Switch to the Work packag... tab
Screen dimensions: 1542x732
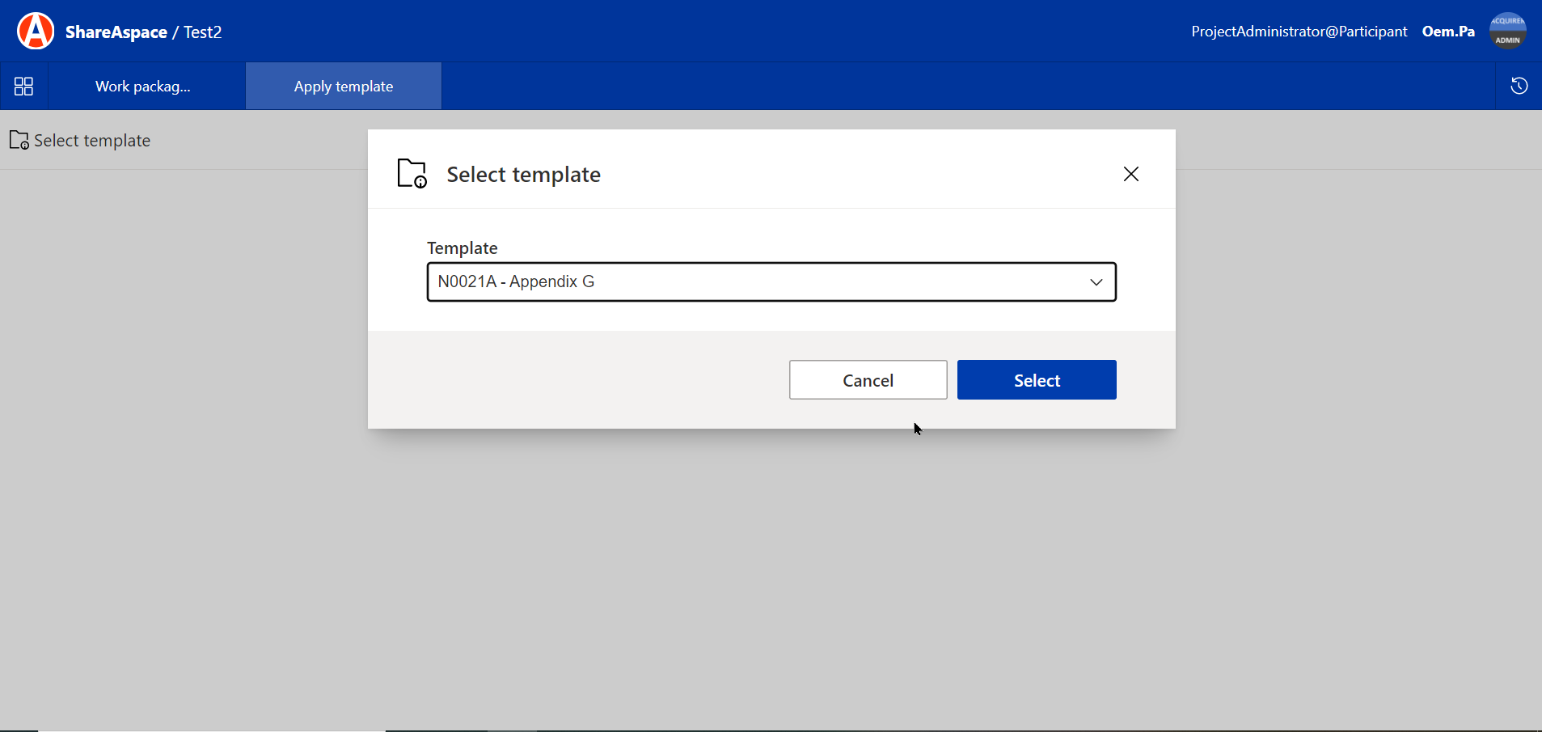coord(143,87)
